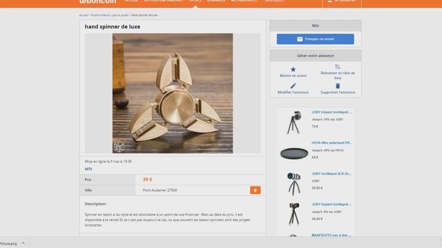442x248 pixels.
Task: Click the Mise en ligne le 9 mai text
Action: pos(108,161)
